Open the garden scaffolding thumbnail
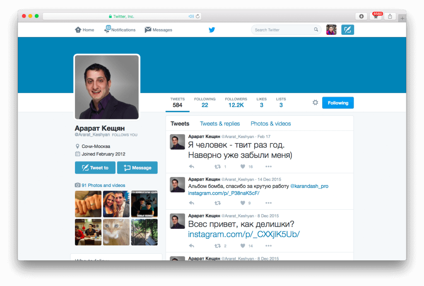Viewport: 424px width, 286px height. pos(145,232)
